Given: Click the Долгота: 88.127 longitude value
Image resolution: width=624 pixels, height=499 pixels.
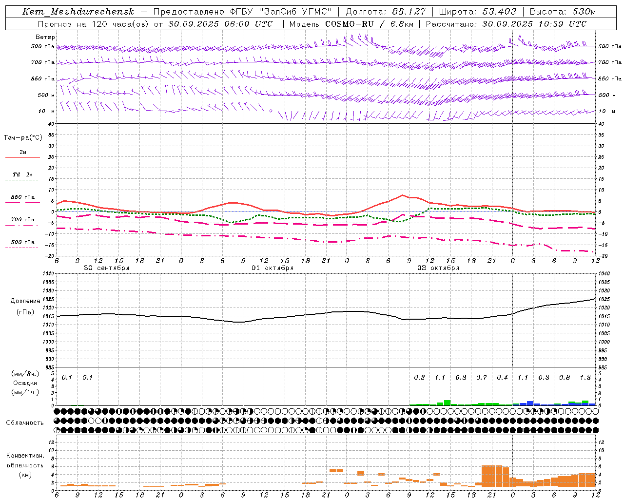Looking at the screenshot, I should pos(386,12).
